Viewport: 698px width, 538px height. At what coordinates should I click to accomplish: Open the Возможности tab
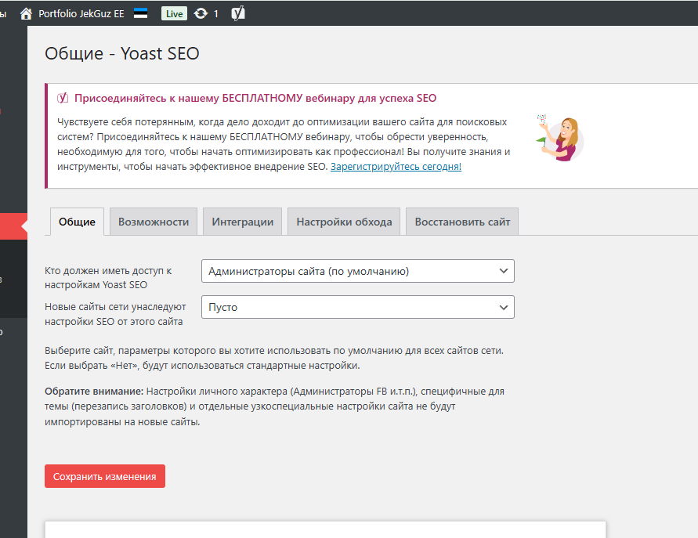[x=154, y=222]
